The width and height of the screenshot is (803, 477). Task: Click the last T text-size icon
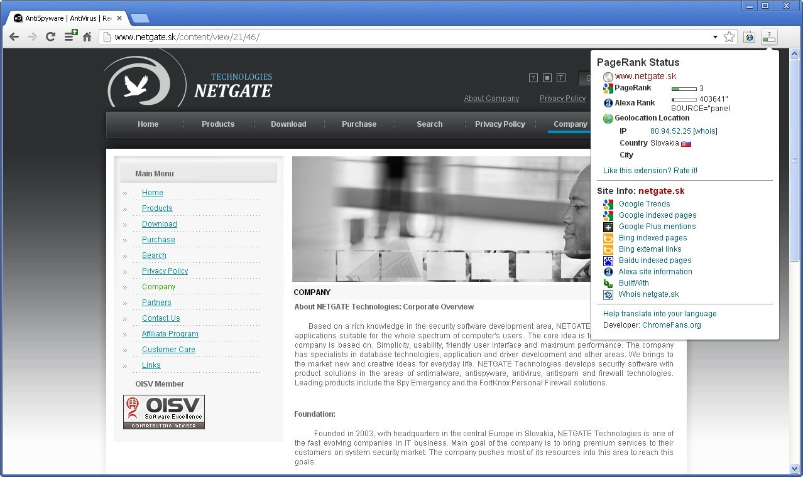[x=561, y=78]
